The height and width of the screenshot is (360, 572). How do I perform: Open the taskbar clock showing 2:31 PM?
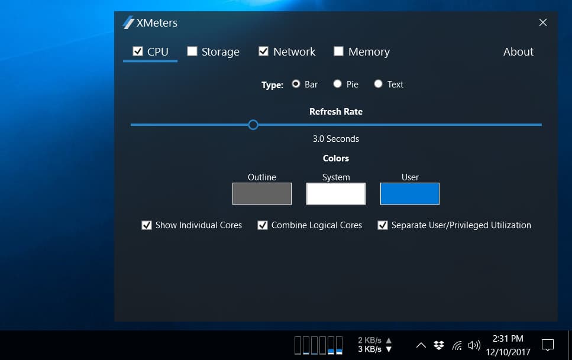(508, 345)
